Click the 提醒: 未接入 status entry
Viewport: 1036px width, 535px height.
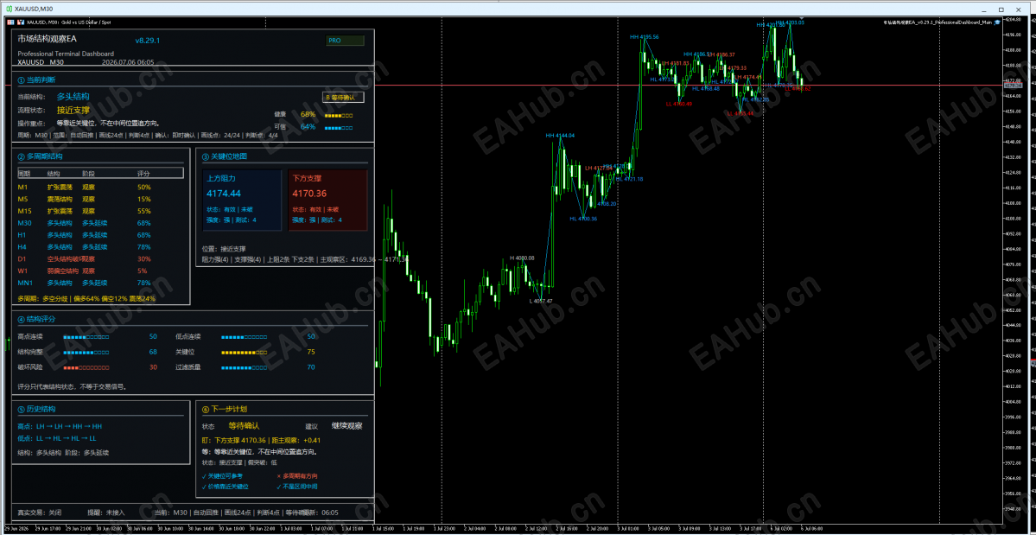pos(105,513)
